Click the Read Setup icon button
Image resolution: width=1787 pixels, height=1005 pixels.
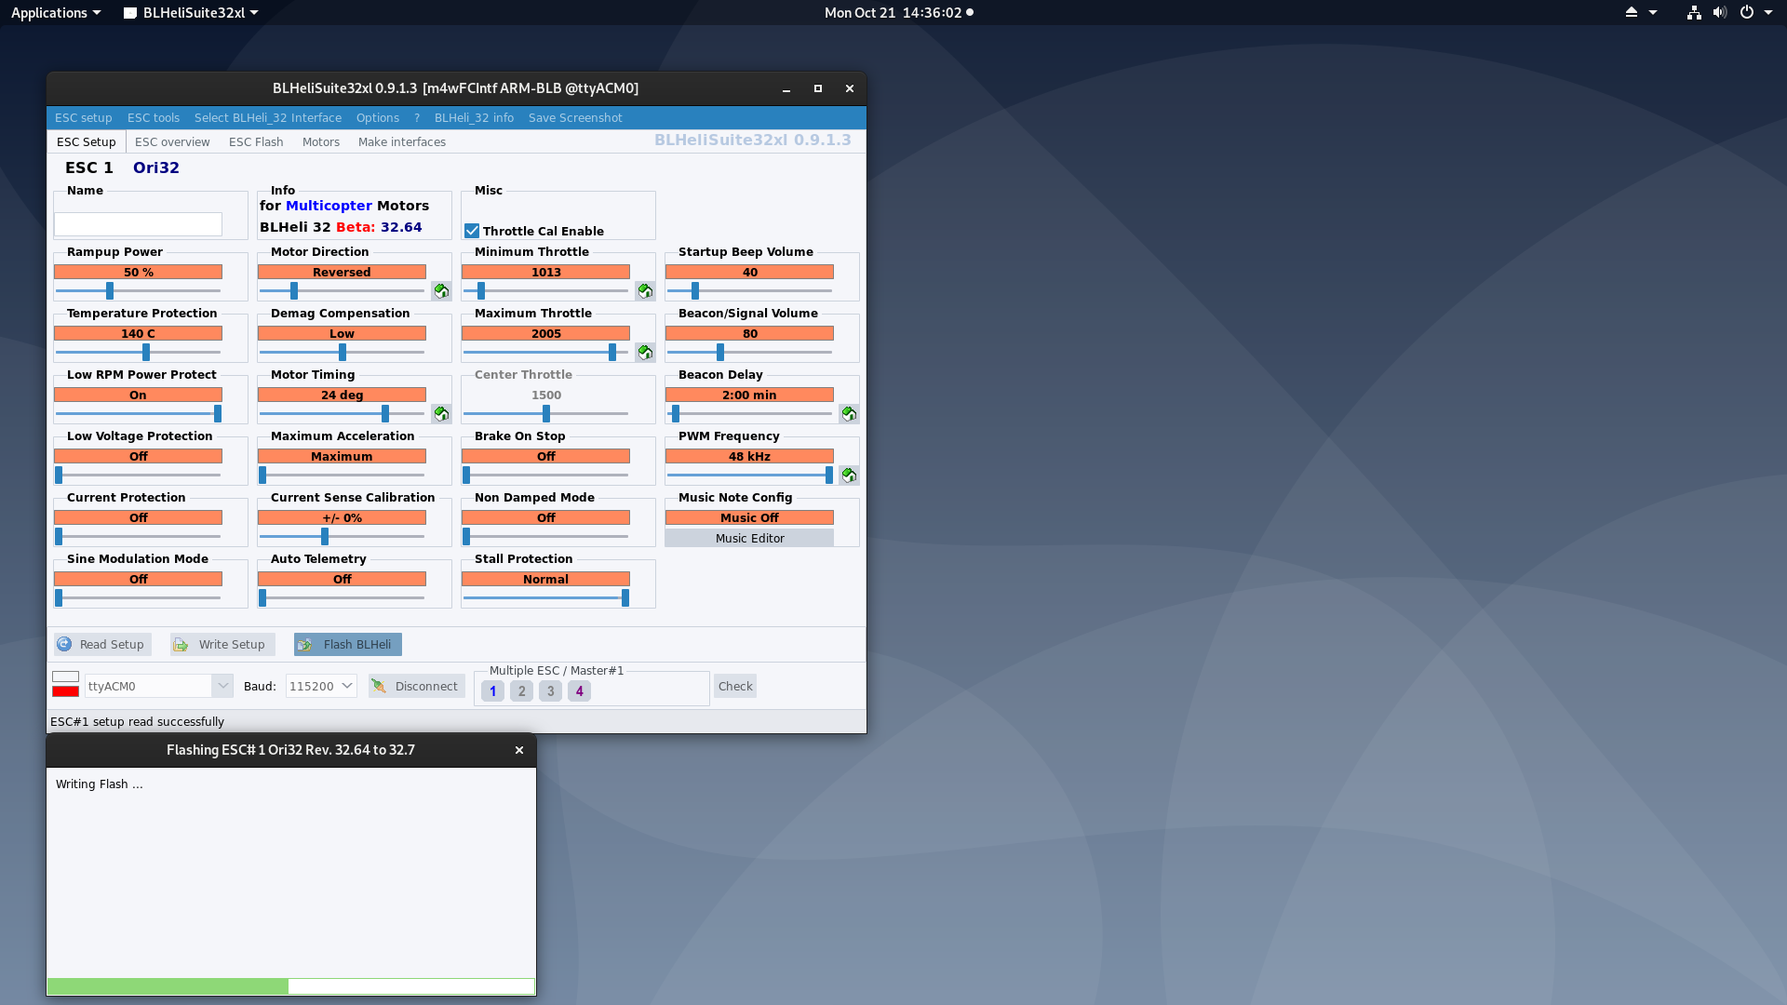point(101,644)
